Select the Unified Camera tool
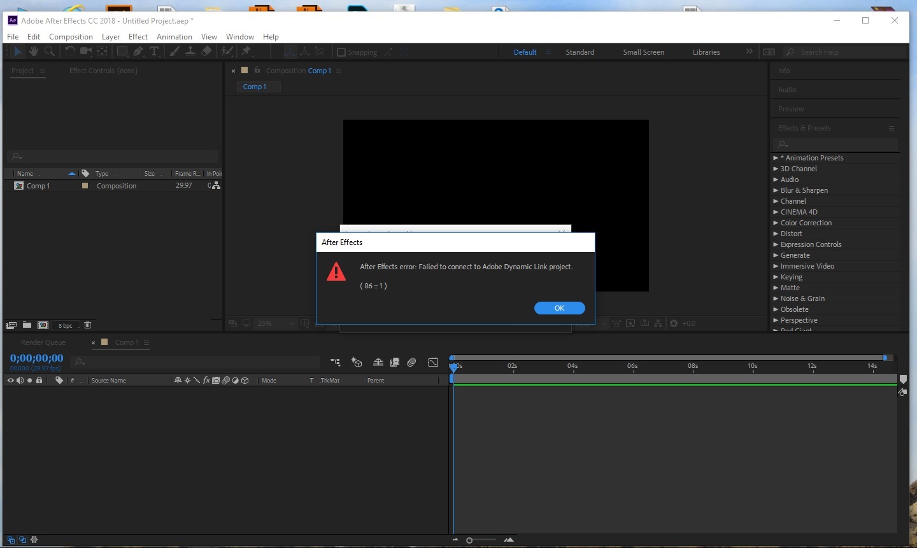Viewport: 917px width, 548px height. click(86, 52)
